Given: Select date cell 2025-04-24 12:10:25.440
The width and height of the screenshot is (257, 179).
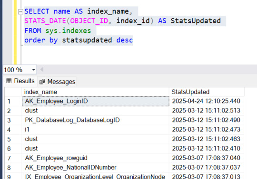Looking at the screenshot, I should point(207,101).
